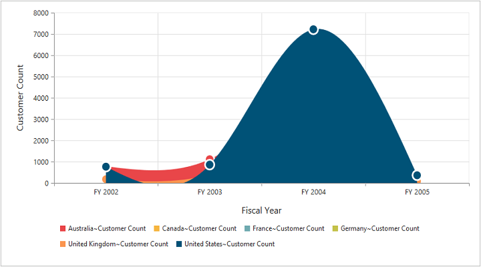Click the Fiscal Year axis title

pyautogui.click(x=261, y=210)
